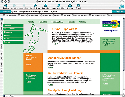Open the Favoriten side tab
Screen dimensions: 125x97
click(x=1, y=26)
